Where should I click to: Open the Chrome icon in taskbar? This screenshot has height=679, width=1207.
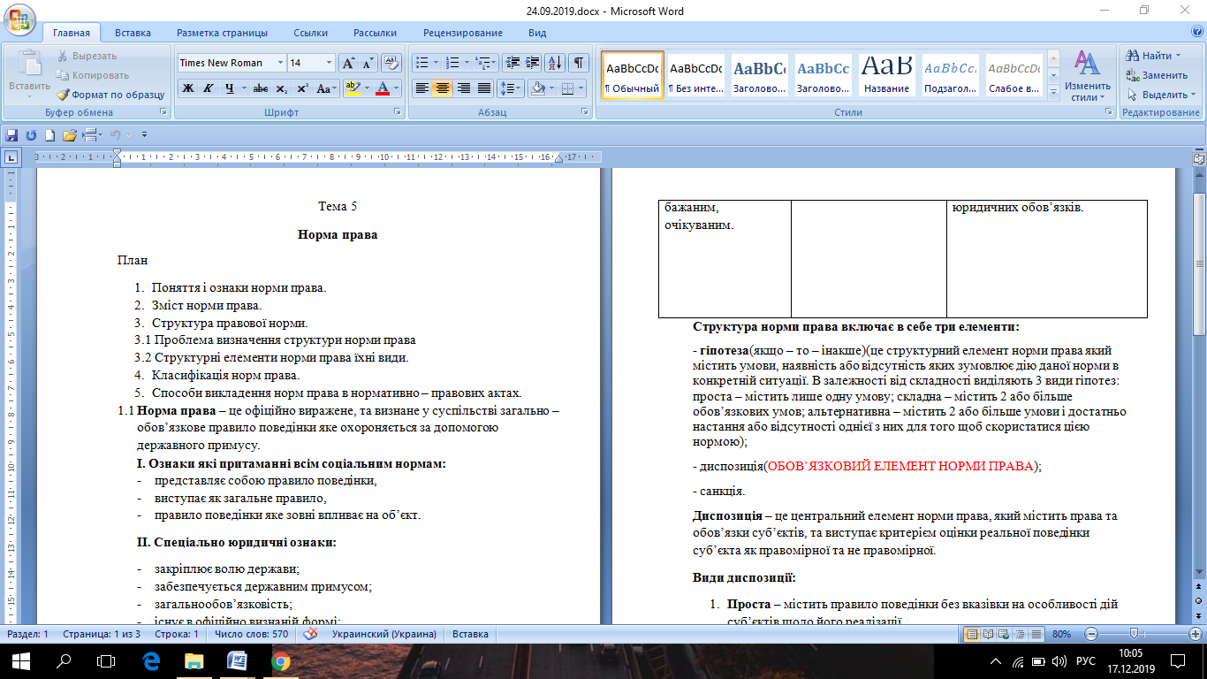(281, 660)
